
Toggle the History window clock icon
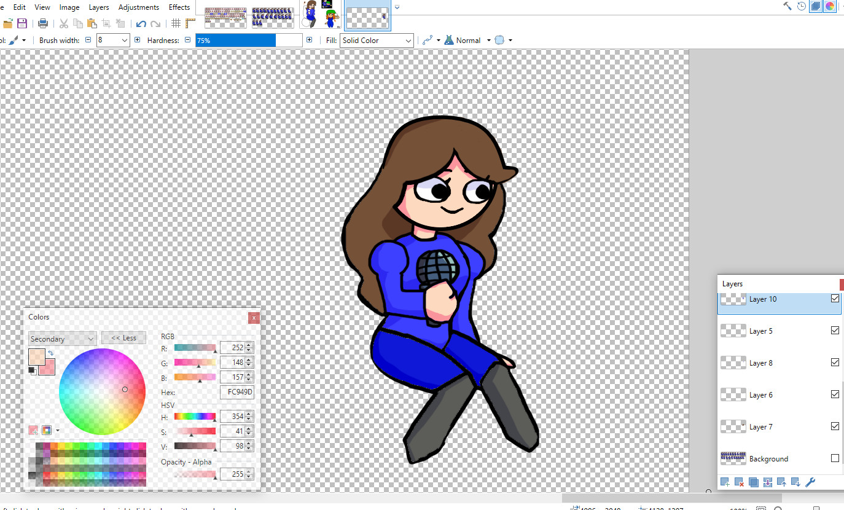tap(802, 6)
